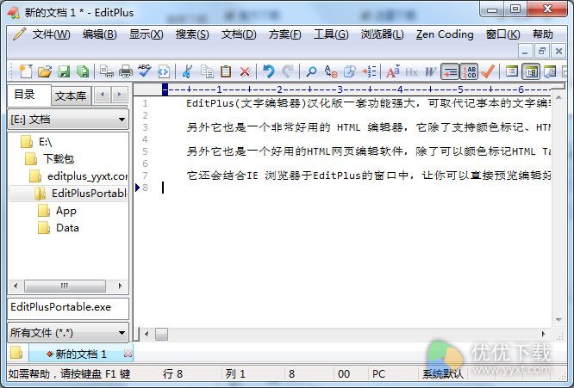Click the Print icon
Screen dimensions: 574x388
(126, 71)
